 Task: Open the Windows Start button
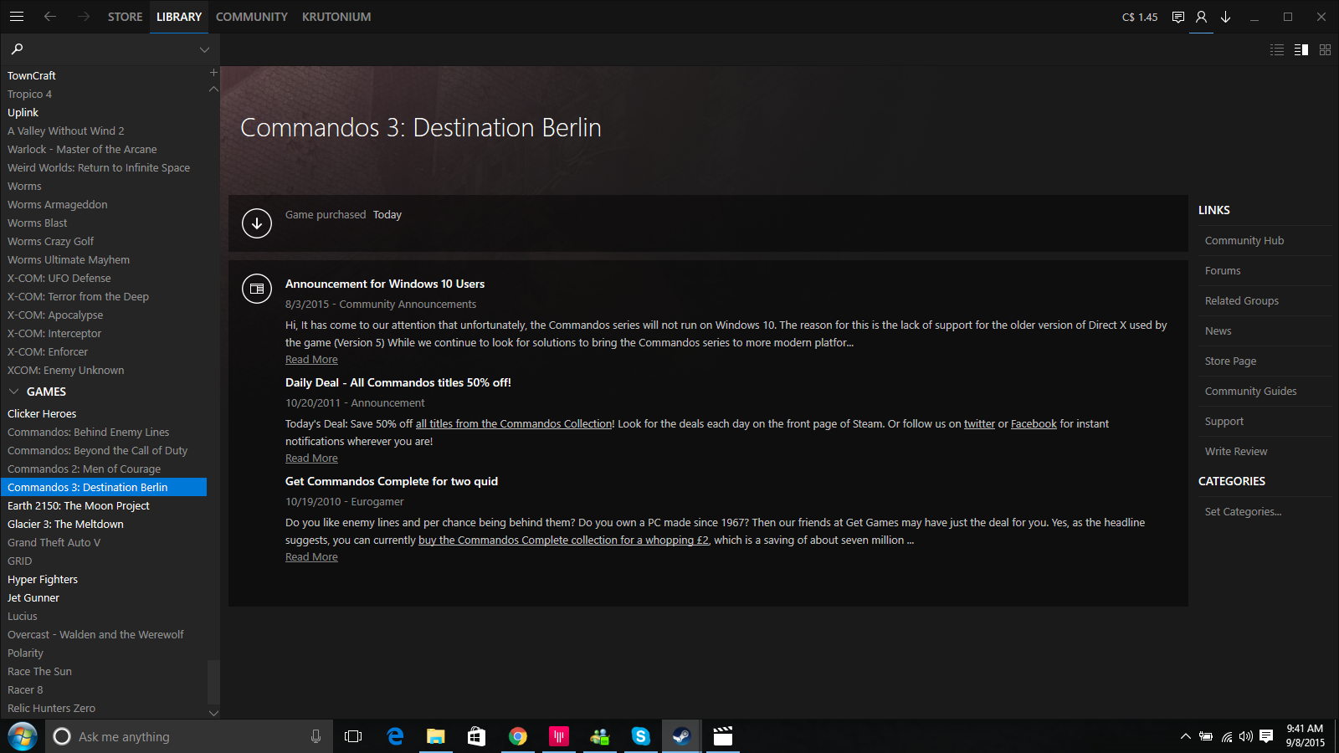pyautogui.click(x=23, y=736)
